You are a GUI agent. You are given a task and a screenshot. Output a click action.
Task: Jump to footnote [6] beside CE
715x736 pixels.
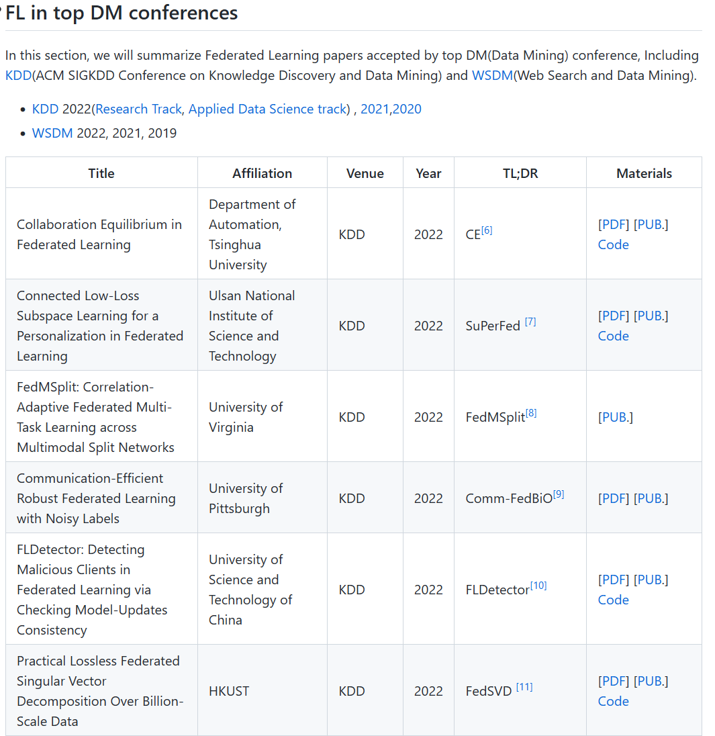point(487,230)
